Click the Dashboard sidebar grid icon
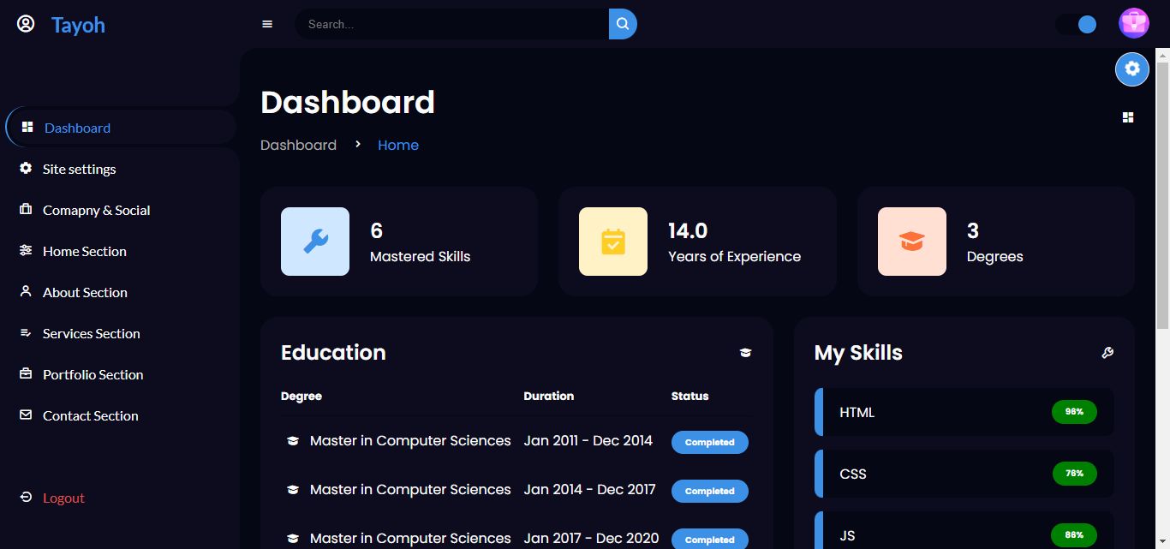 pyautogui.click(x=27, y=127)
